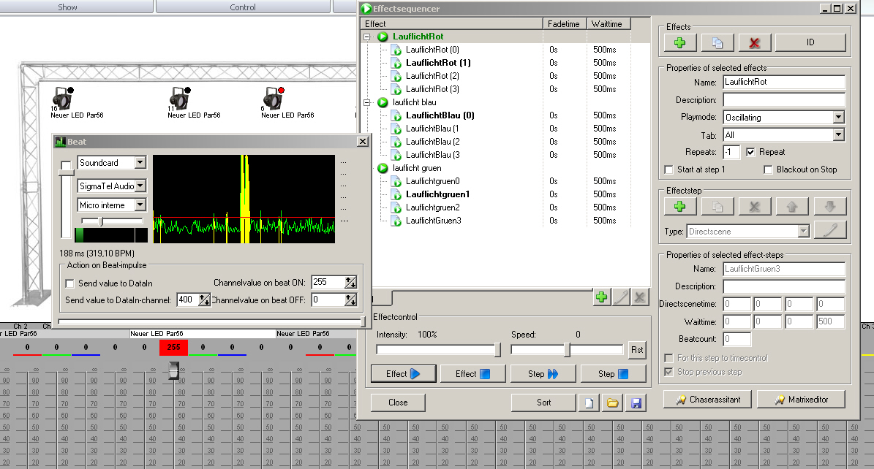Click the Speed slider handle
This screenshot has height=469, width=874.
(x=567, y=350)
